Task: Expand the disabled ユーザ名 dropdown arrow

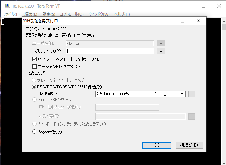Action: click(161, 43)
